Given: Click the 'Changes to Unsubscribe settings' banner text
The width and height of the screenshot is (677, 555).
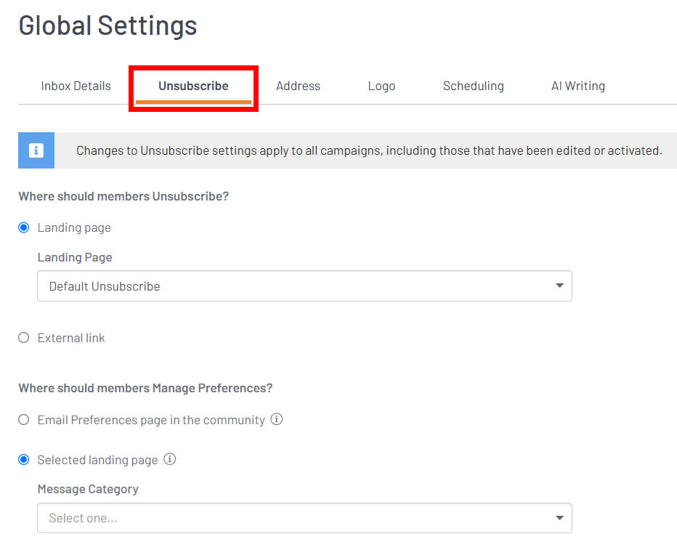Looking at the screenshot, I should (x=369, y=150).
